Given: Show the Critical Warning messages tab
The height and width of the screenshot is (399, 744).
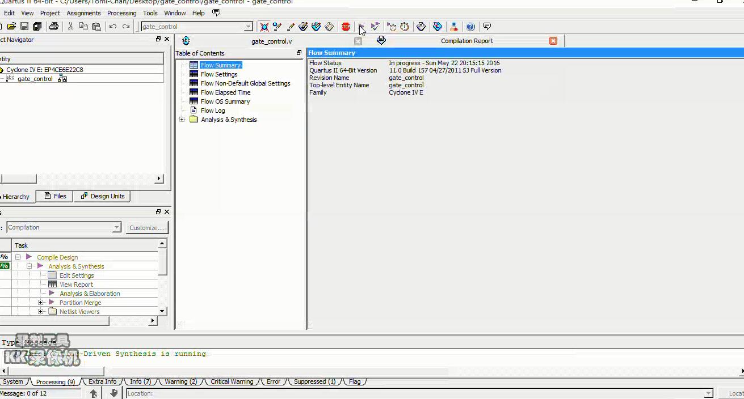Looking at the screenshot, I should point(232,381).
